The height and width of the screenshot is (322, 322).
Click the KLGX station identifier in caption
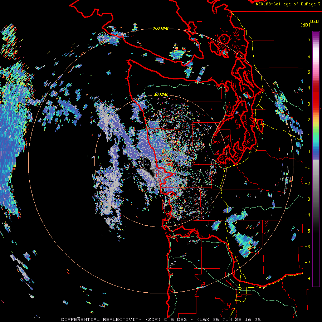(x=203, y=319)
